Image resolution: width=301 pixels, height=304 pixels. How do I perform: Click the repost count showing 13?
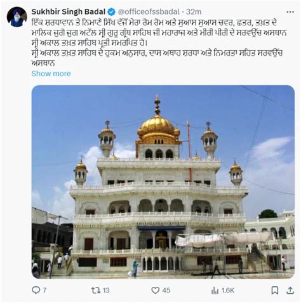click(x=106, y=290)
